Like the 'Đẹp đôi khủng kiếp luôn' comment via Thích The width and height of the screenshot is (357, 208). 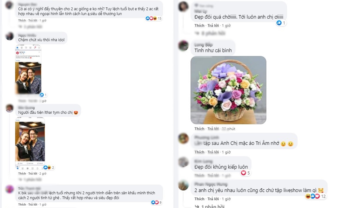pyautogui.click(x=199, y=175)
